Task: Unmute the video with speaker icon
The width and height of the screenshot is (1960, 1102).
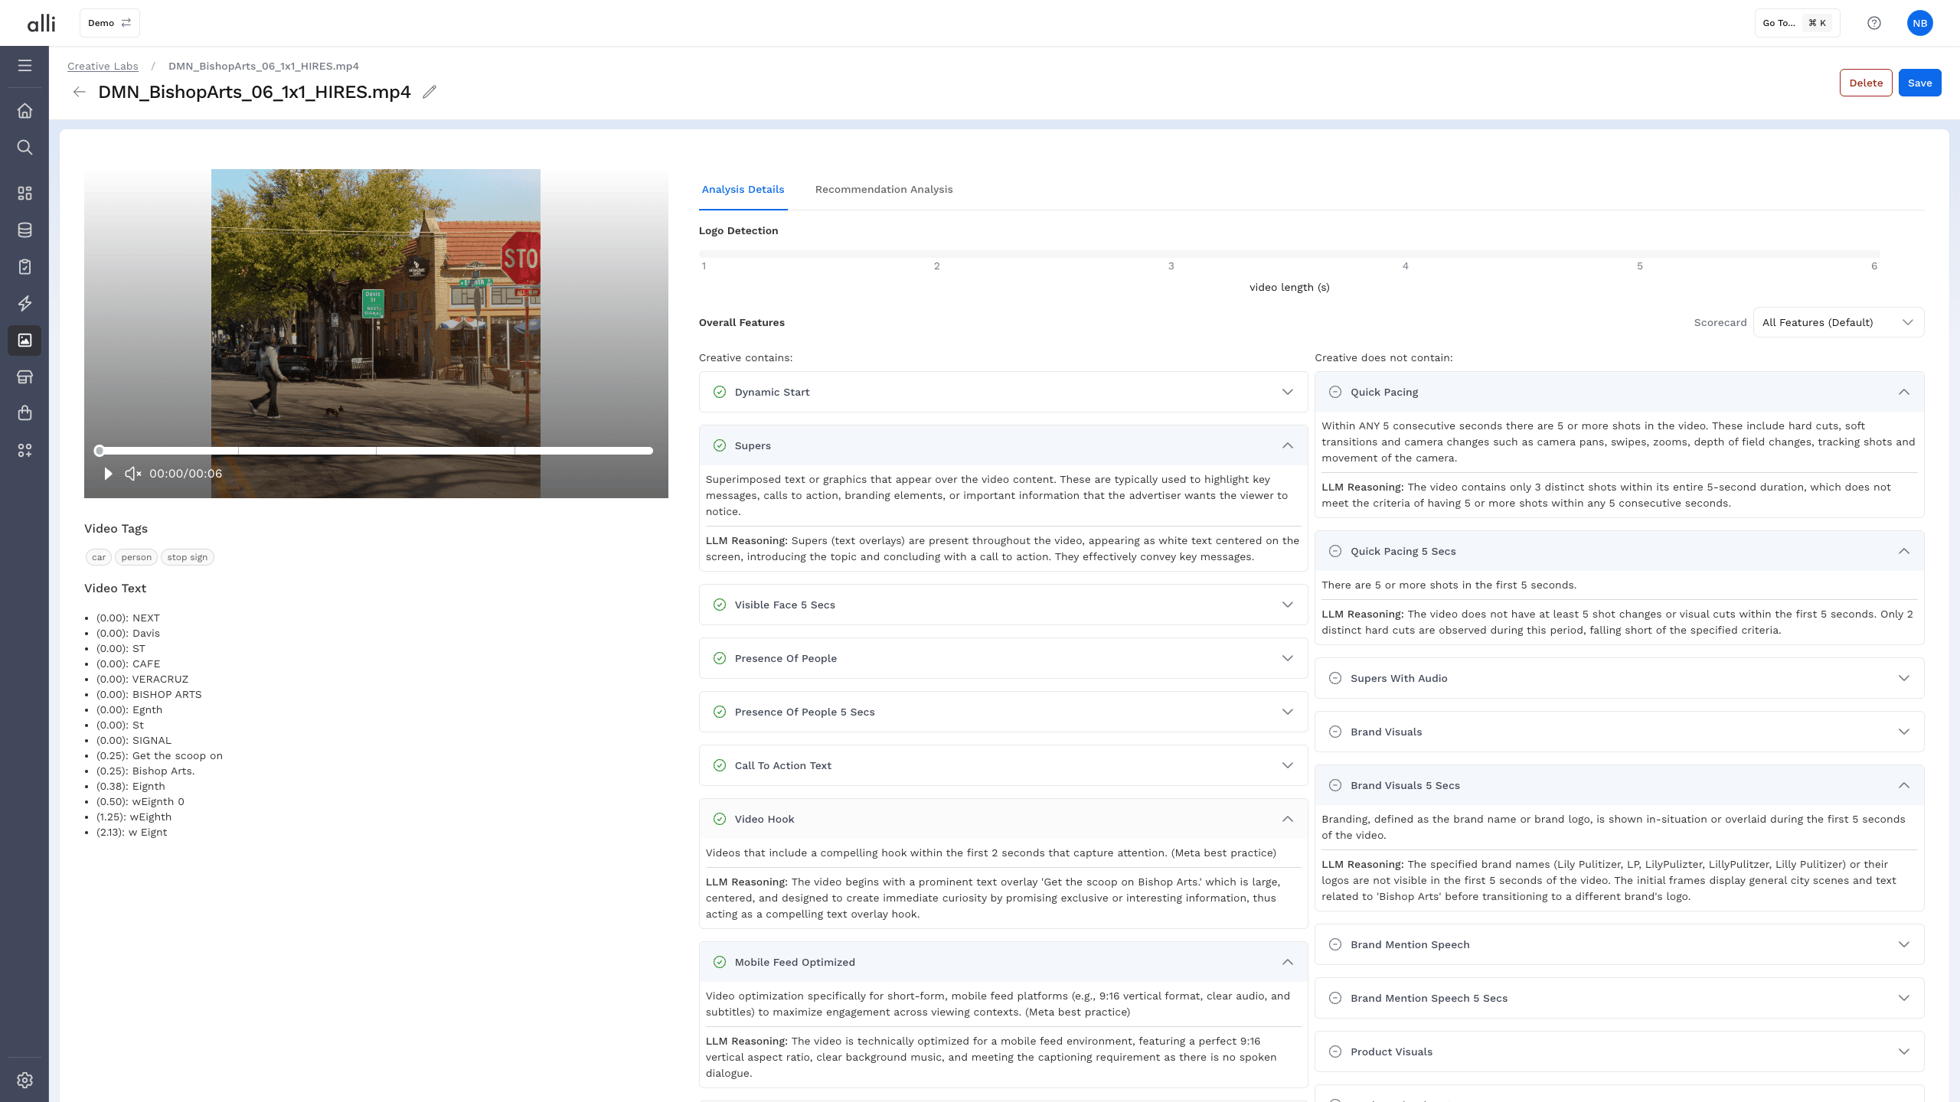Action: 132,474
